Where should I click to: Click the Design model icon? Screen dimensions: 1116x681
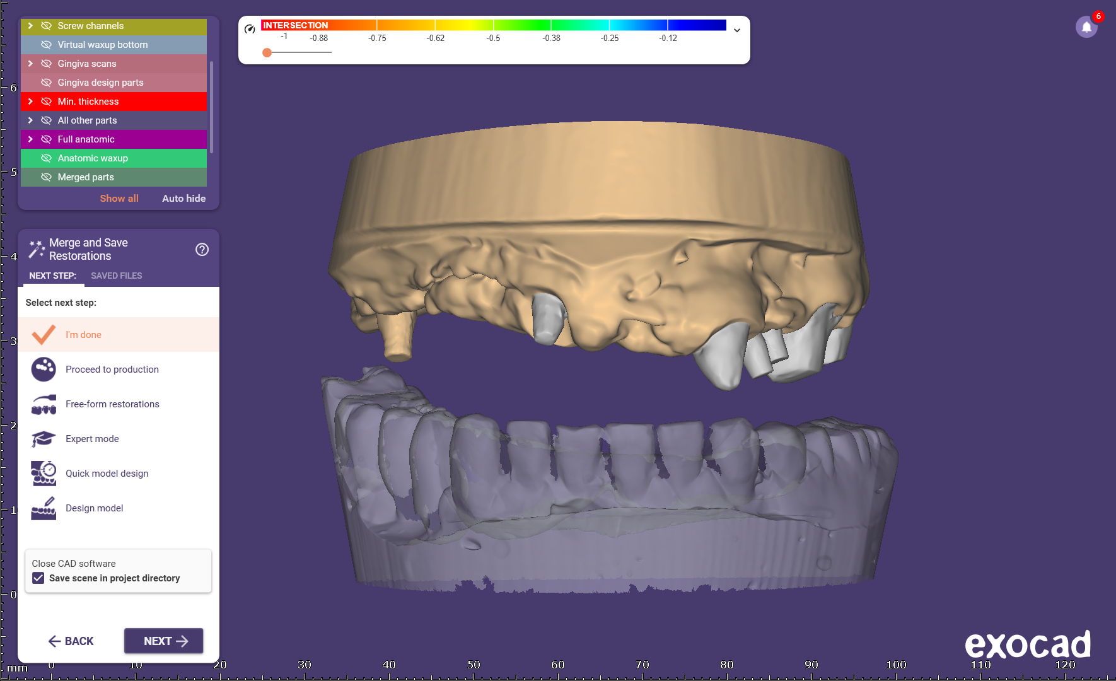(x=44, y=508)
